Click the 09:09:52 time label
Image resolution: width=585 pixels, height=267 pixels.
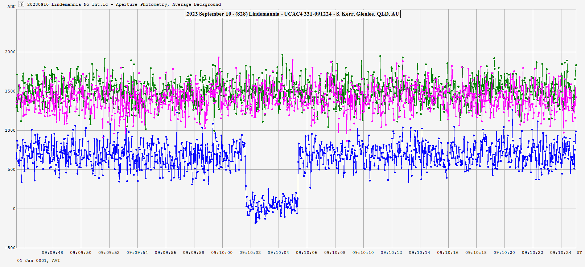pyautogui.click(x=109, y=252)
